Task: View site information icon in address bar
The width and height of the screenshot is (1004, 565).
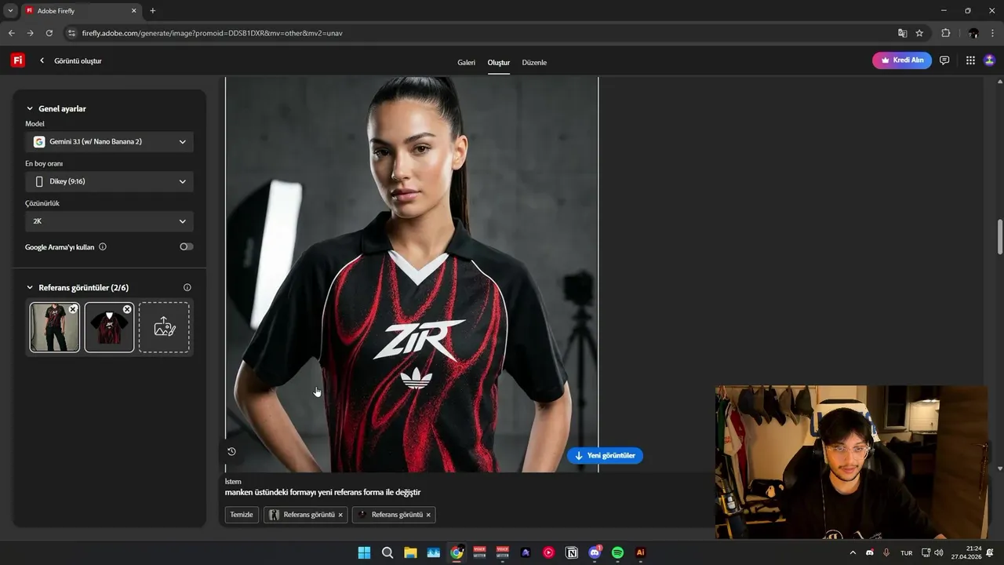Action: (71, 33)
